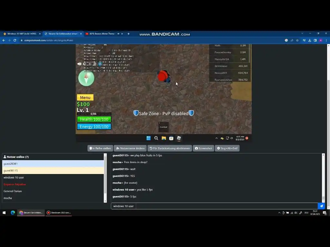Screen dimensions: 330x247
Task: Select the Roblox icon in VM taskbar
Action: click(179, 138)
